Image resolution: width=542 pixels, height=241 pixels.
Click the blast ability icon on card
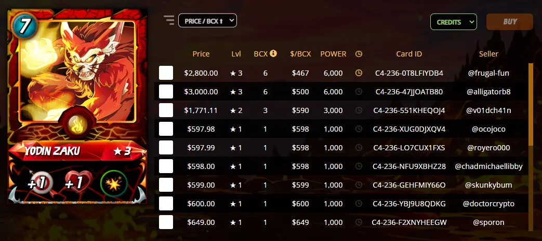point(114,184)
